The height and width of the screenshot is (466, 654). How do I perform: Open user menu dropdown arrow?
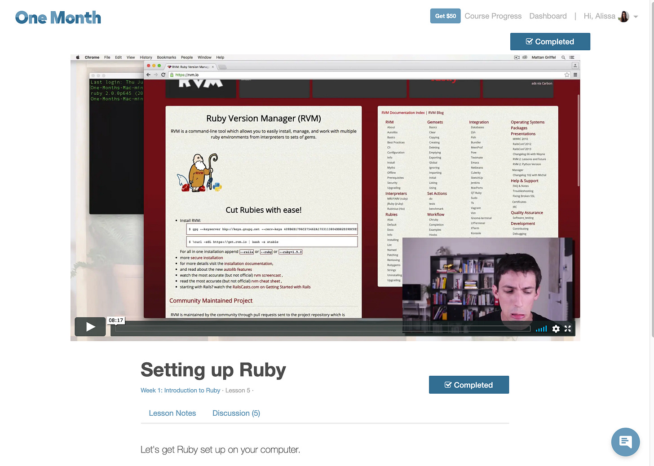click(x=636, y=17)
